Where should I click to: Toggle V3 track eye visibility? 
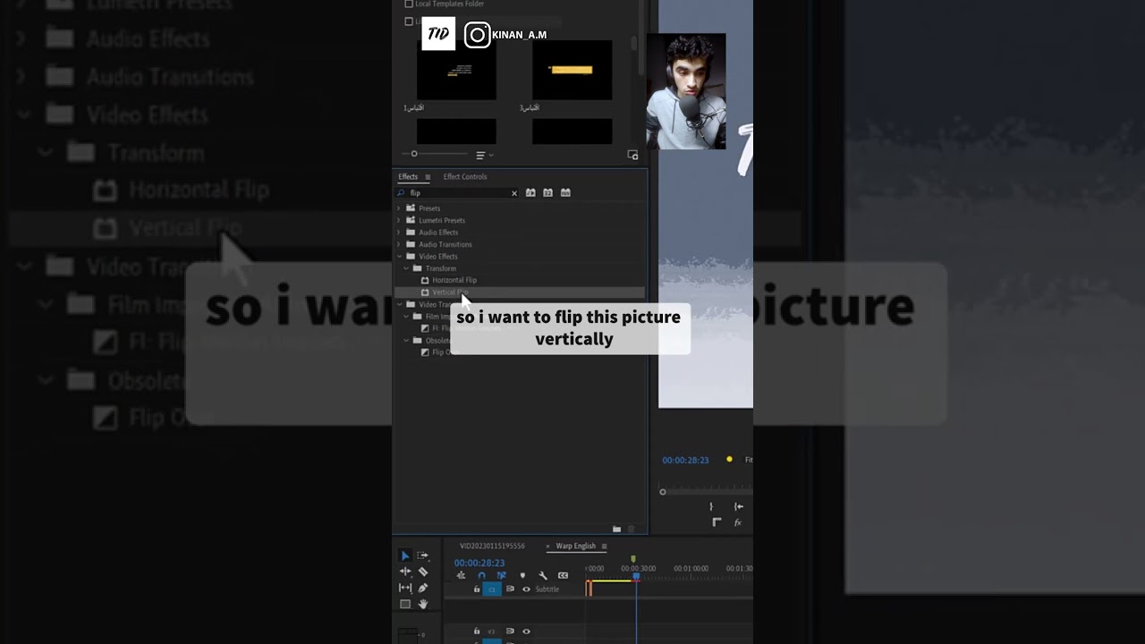pos(526,631)
